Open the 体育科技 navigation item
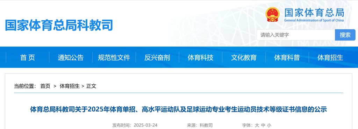This screenshot has width=358, height=129. 200,58
